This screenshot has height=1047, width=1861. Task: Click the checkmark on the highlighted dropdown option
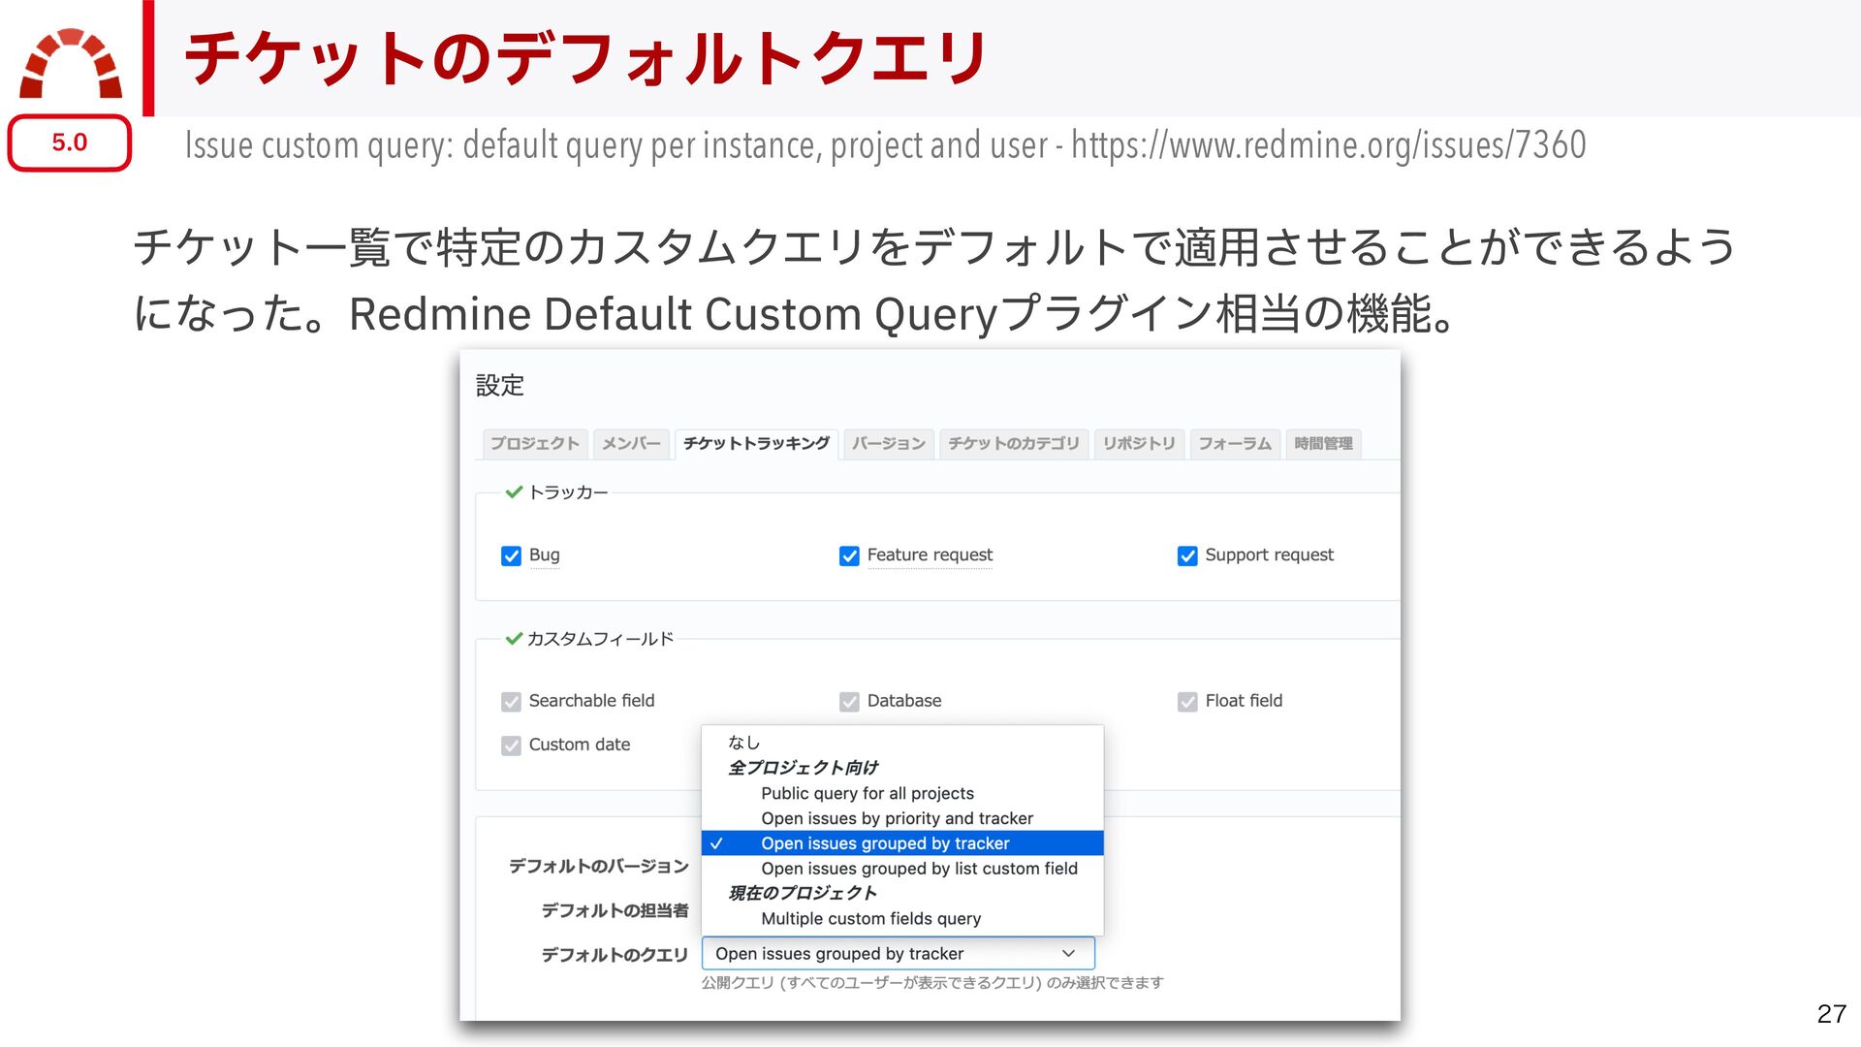(x=716, y=843)
